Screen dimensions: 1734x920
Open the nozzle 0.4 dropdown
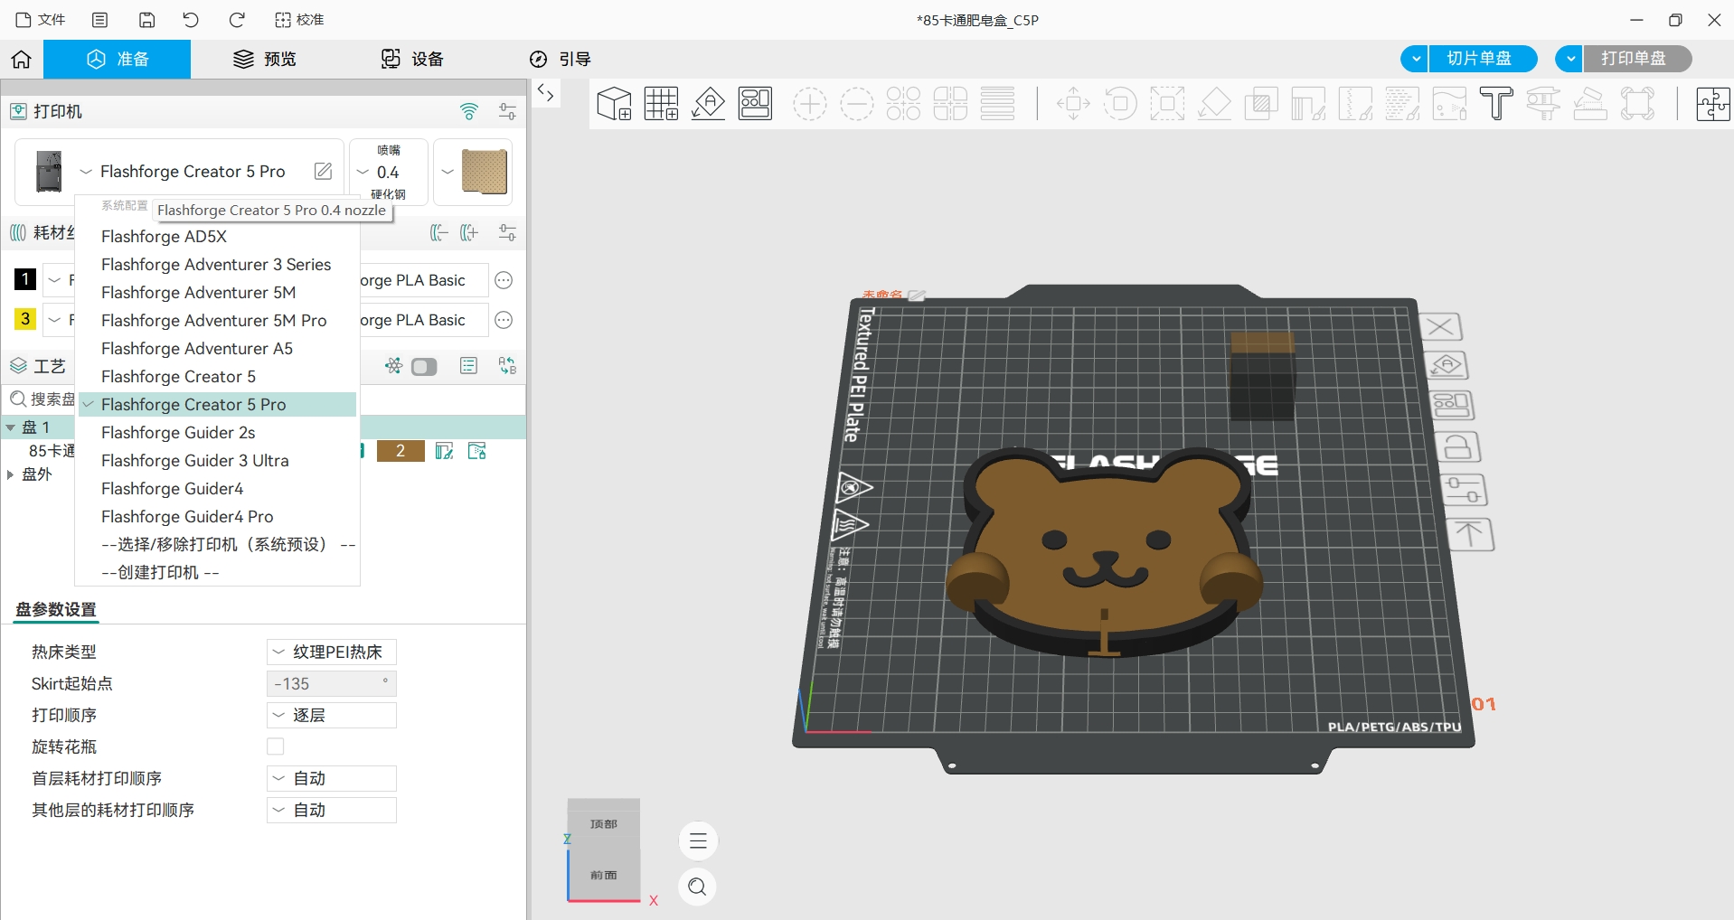(388, 172)
